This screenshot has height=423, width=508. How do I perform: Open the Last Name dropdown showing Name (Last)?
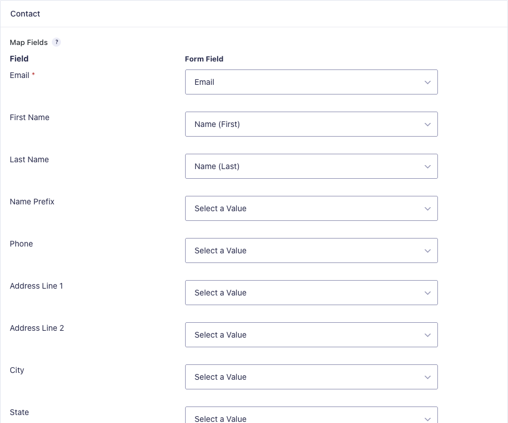click(312, 166)
